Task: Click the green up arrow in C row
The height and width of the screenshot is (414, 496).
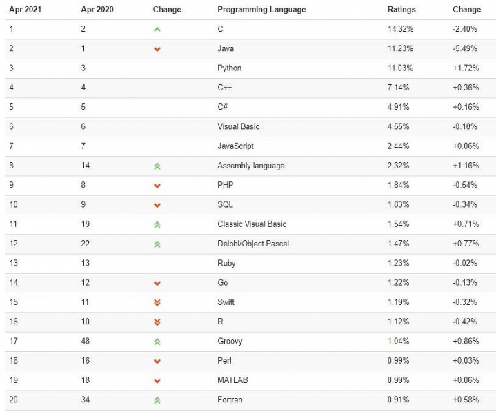Action: pyautogui.click(x=157, y=30)
